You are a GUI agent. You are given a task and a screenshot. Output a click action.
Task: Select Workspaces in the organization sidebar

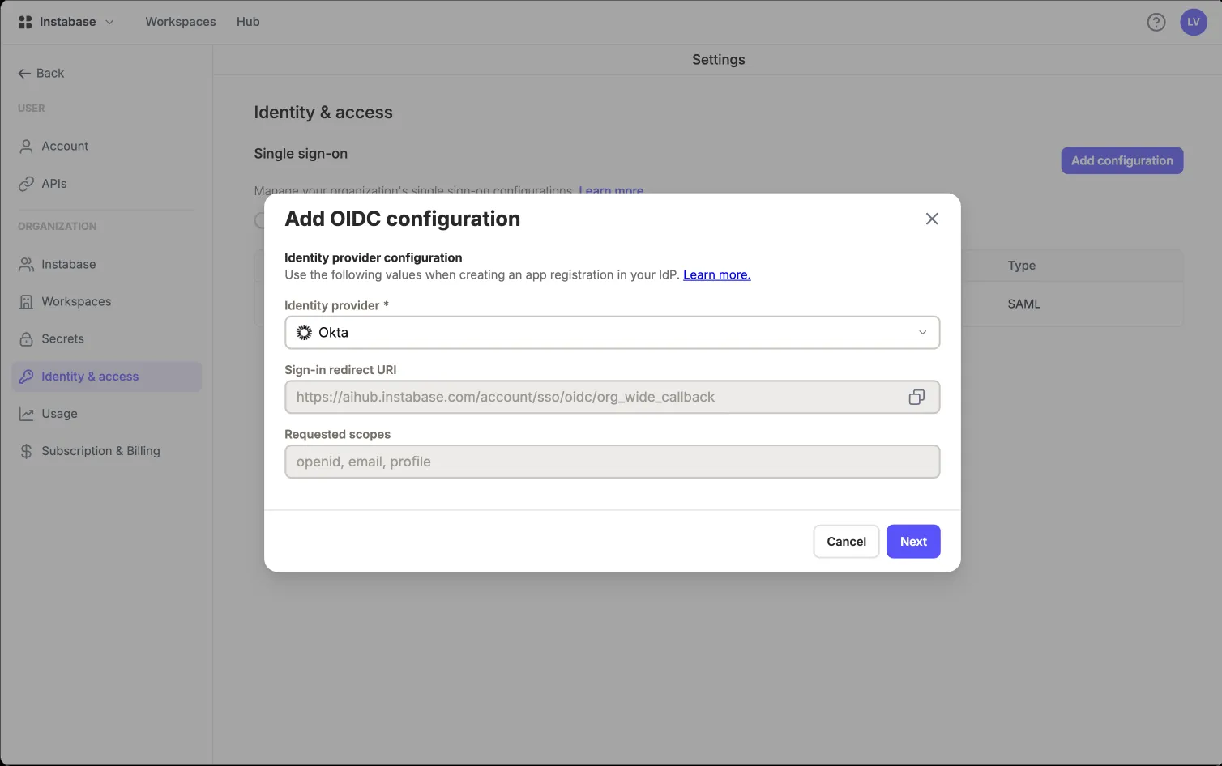coord(106,302)
